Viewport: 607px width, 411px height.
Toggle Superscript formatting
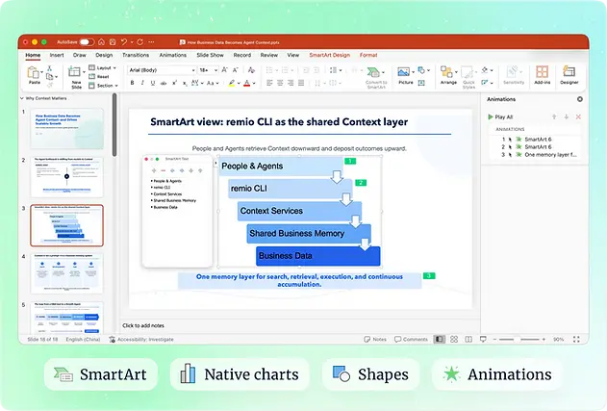click(x=174, y=83)
